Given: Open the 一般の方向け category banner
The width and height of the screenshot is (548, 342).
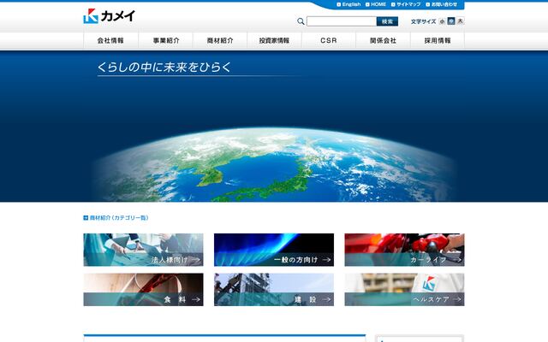Looking at the screenshot, I should coord(274,250).
